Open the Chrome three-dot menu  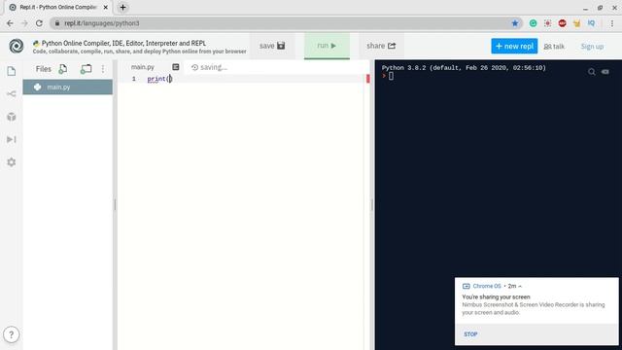click(x=612, y=23)
